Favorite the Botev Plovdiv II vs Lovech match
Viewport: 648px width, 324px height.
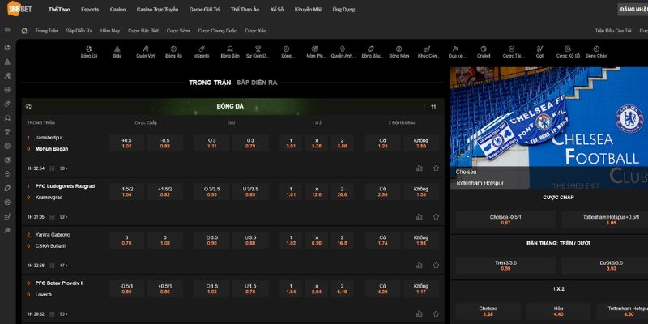436,313
